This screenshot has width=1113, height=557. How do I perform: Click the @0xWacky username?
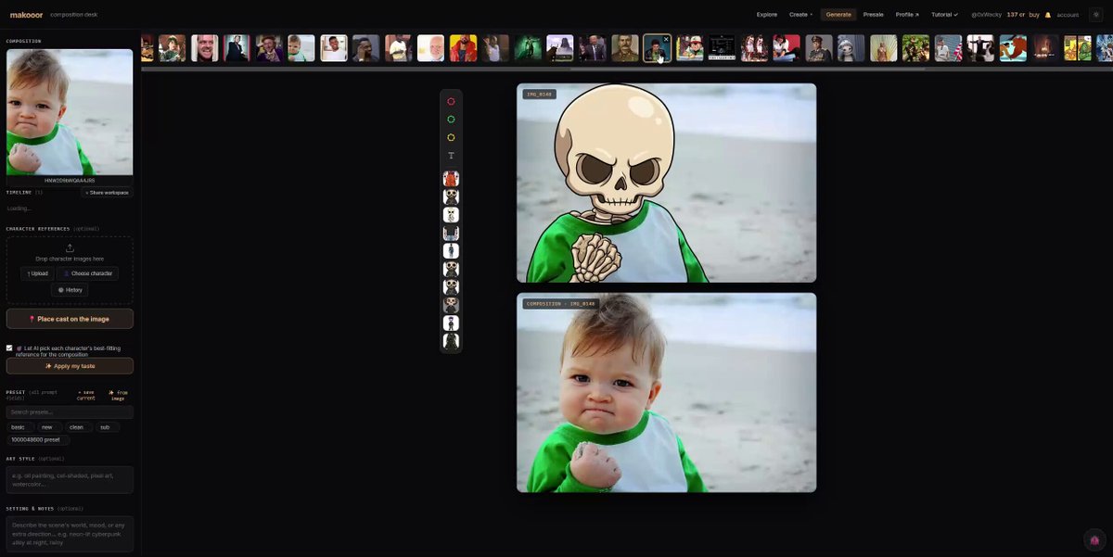pos(987,15)
